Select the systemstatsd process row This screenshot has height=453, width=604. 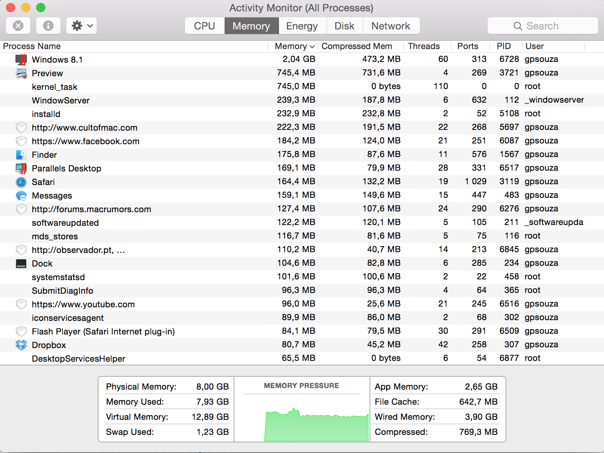(x=302, y=277)
